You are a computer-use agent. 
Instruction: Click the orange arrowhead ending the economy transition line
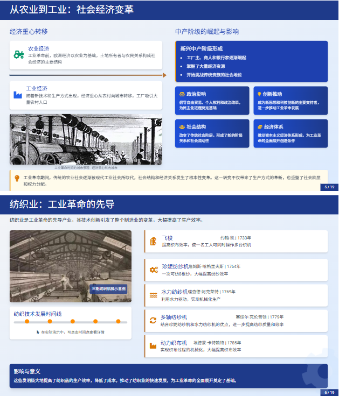164,75
